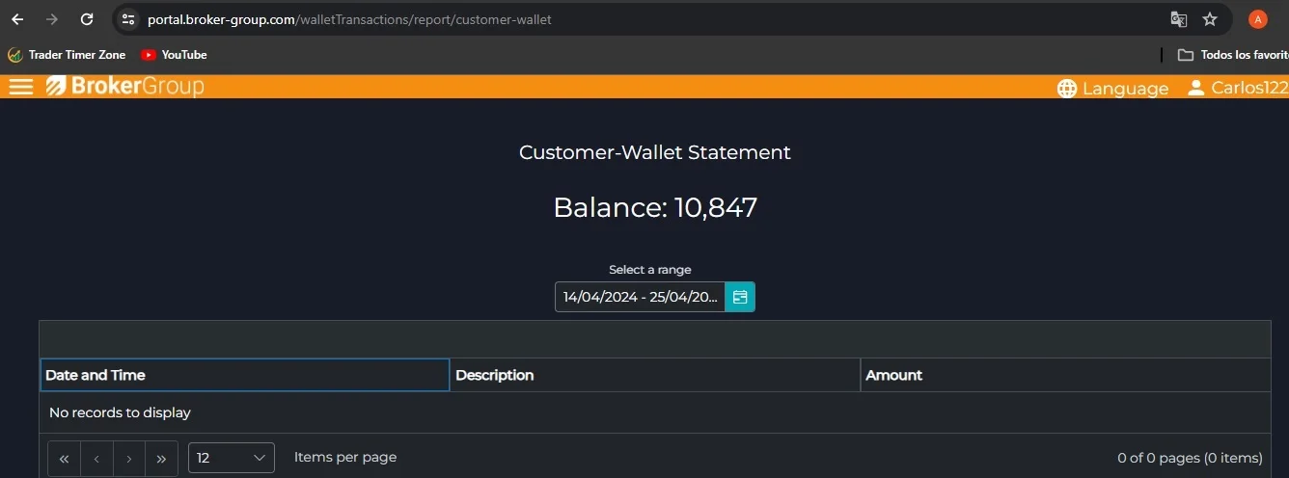Sort by Description column header

pyautogui.click(x=655, y=375)
